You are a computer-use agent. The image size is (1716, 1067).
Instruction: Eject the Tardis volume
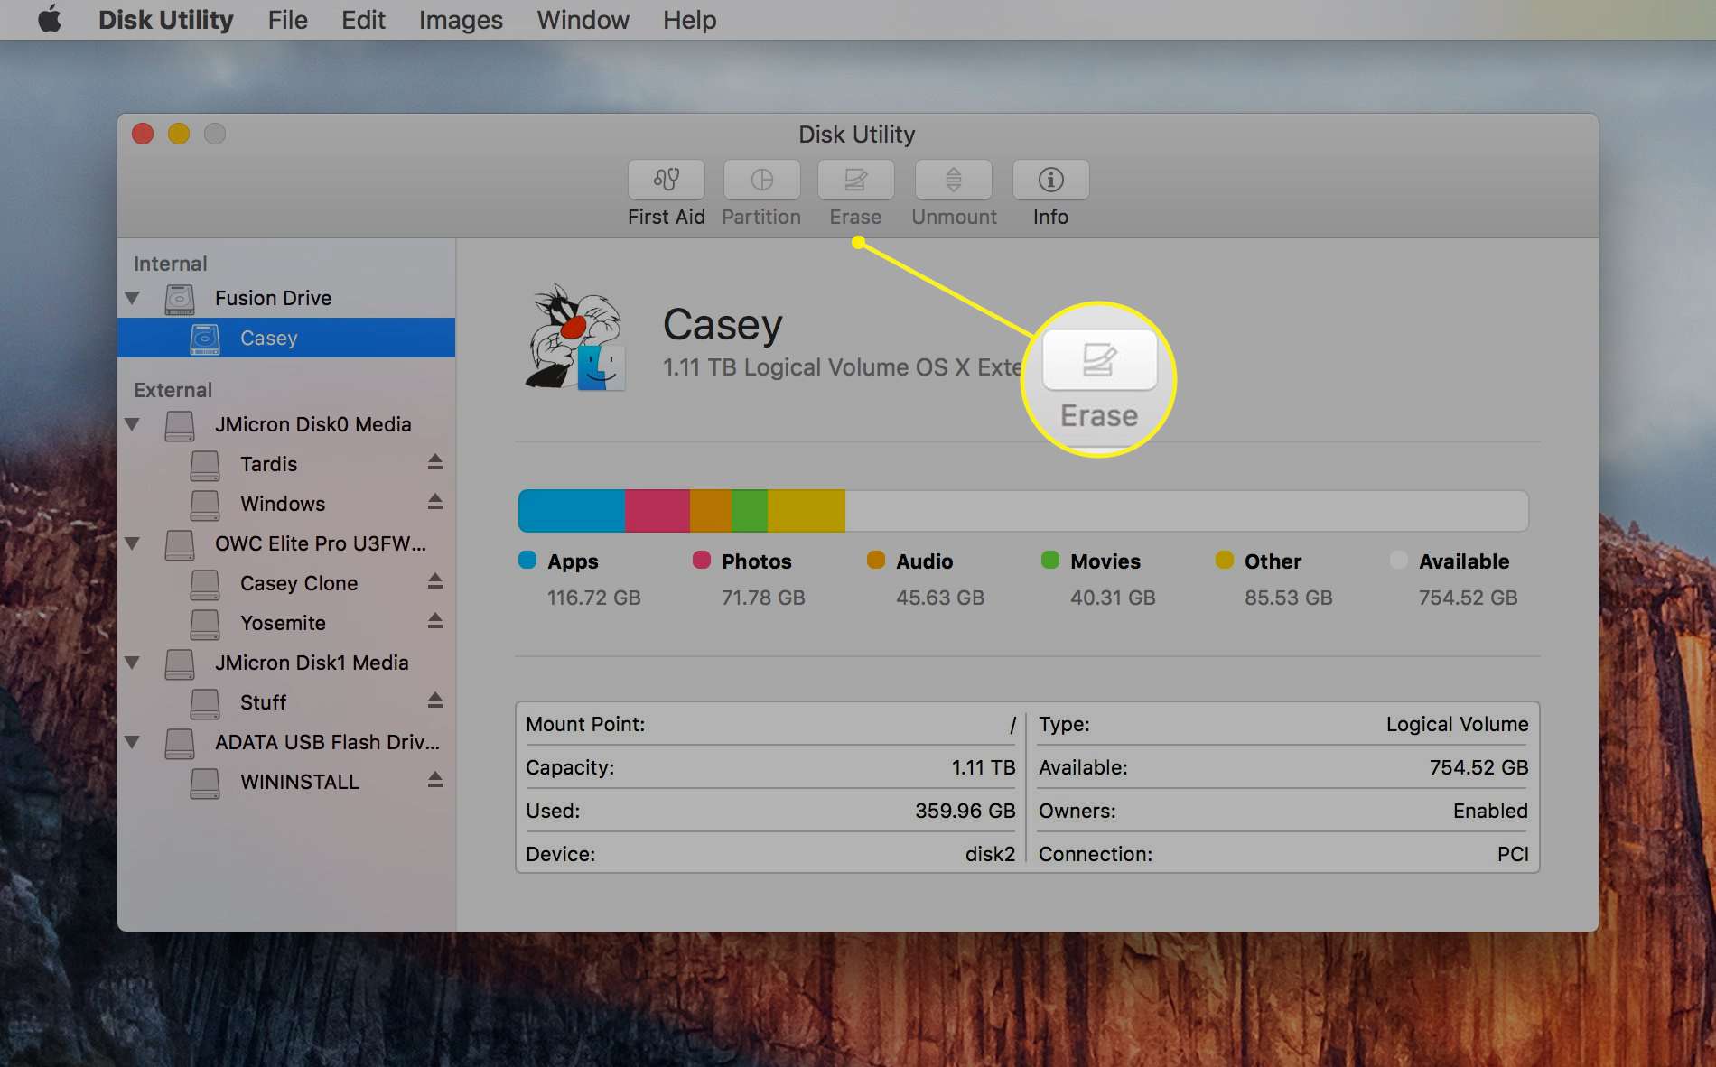pos(435,462)
